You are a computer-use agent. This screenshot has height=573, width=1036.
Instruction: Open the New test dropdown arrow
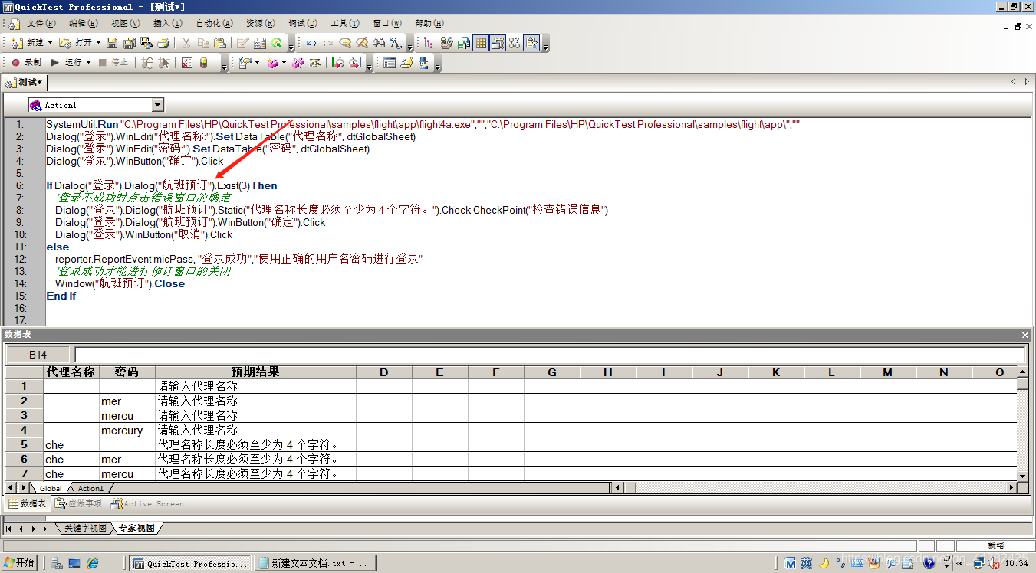[x=51, y=43]
